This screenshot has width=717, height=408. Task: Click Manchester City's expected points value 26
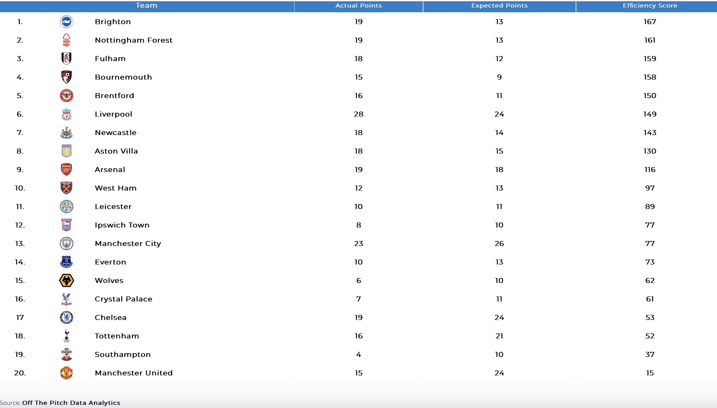pos(500,243)
